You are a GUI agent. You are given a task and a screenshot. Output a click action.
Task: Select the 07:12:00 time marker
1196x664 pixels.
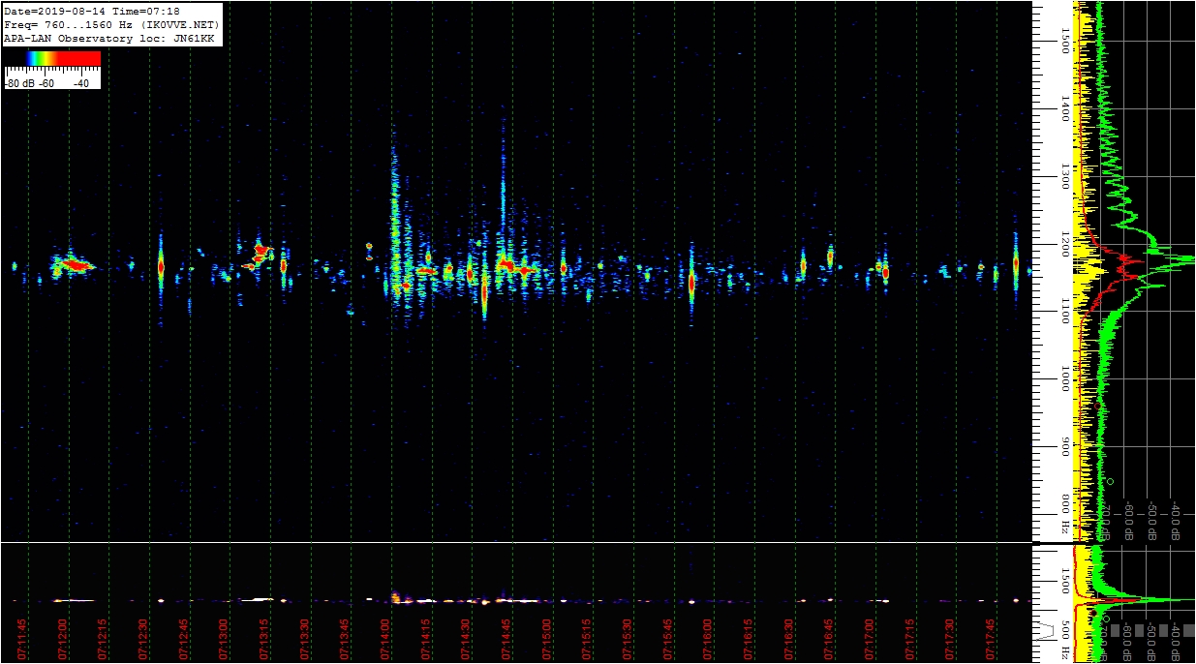62,639
